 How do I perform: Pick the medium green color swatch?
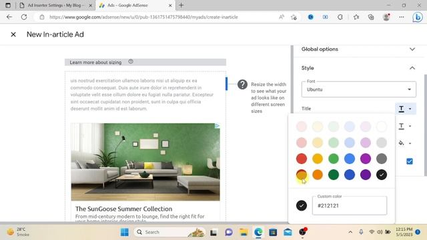[x=334, y=159]
